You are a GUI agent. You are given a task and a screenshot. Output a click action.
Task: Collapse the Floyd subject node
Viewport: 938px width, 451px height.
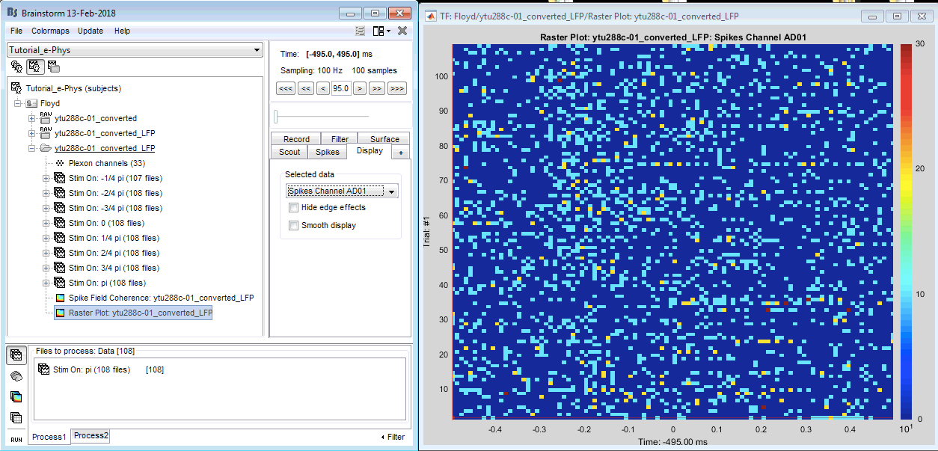pyautogui.click(x=17, y=103)
